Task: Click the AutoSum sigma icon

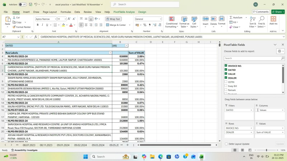Action: click(x=231, y=17)
